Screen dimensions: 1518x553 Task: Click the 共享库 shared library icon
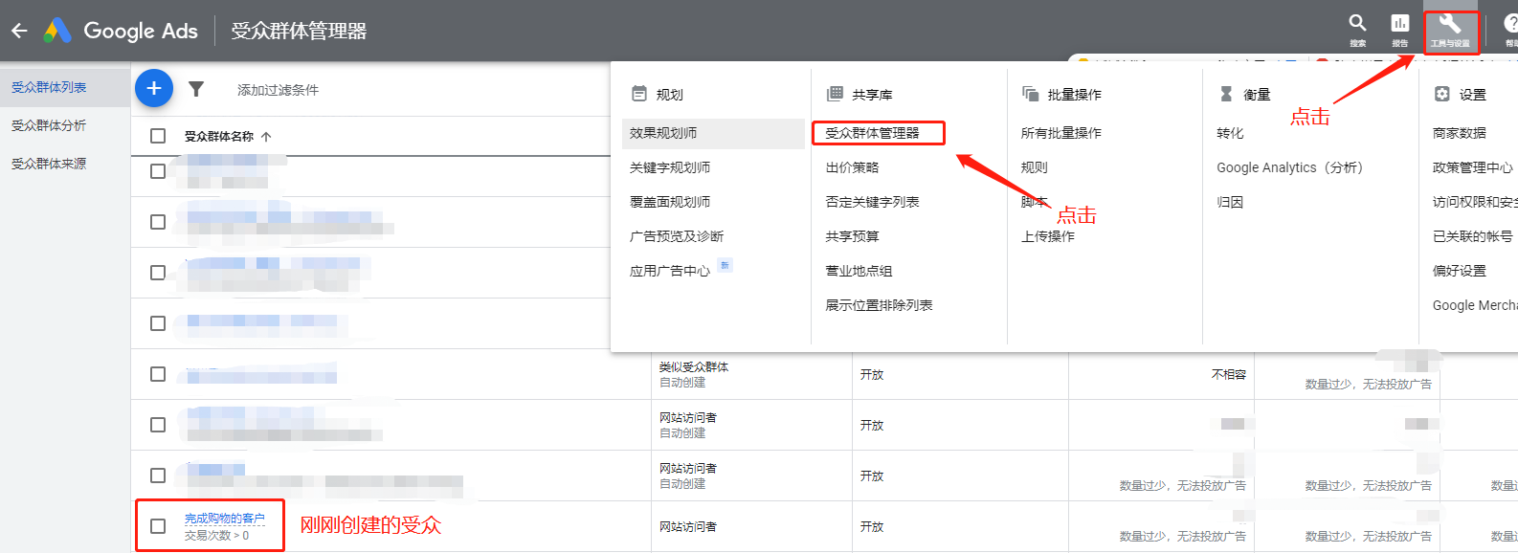pyautogui.click(x=835, y=94)
